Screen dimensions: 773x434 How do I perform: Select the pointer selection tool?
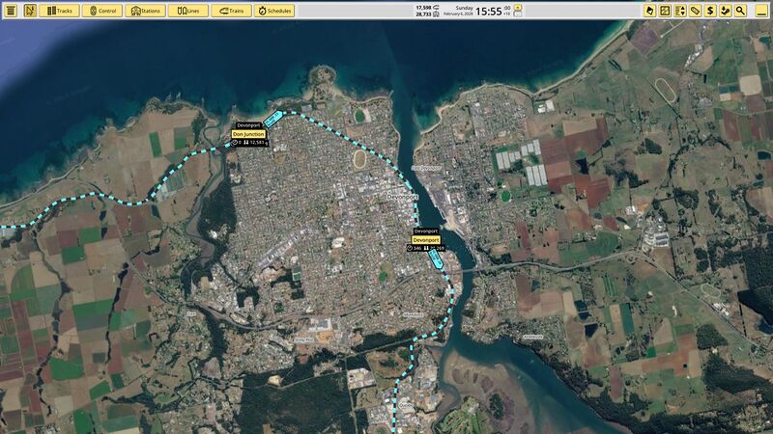tap(30, 11)
